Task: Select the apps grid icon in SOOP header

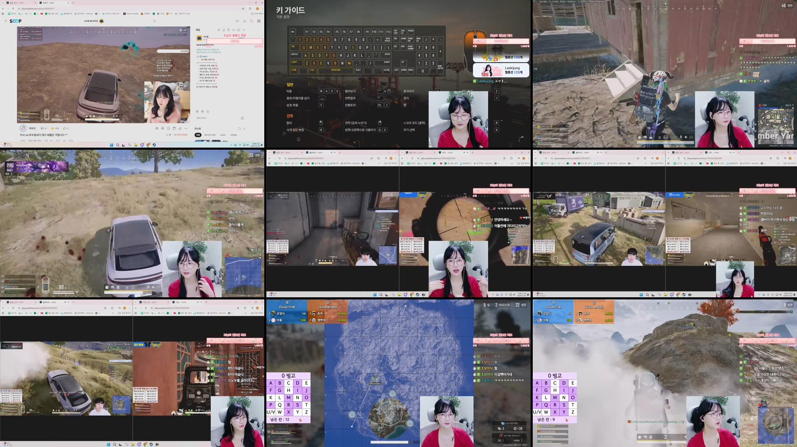Action: point(258,21)
